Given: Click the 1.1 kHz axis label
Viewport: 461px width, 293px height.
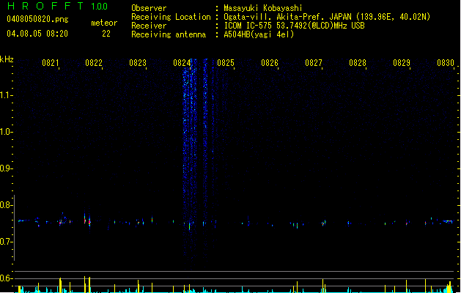Looking at the screenshot, I should point(6,95).
